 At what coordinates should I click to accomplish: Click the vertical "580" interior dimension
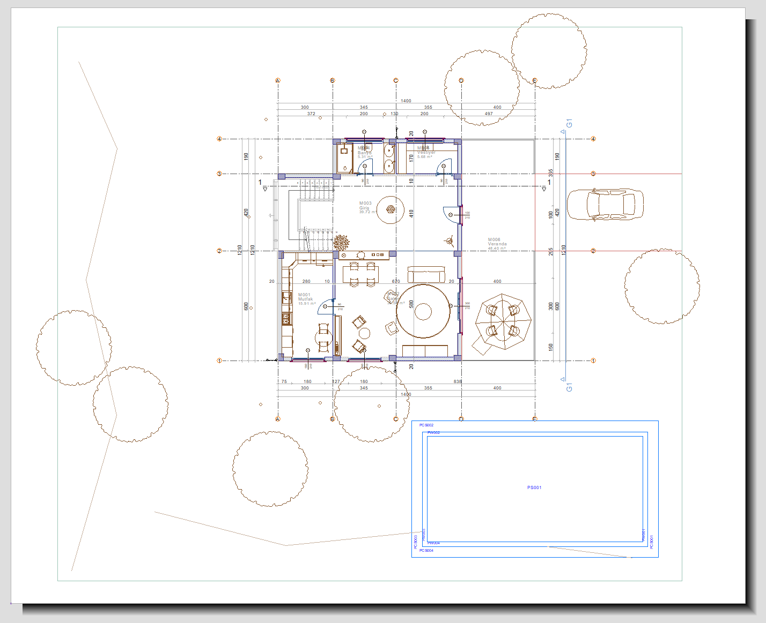411,304
